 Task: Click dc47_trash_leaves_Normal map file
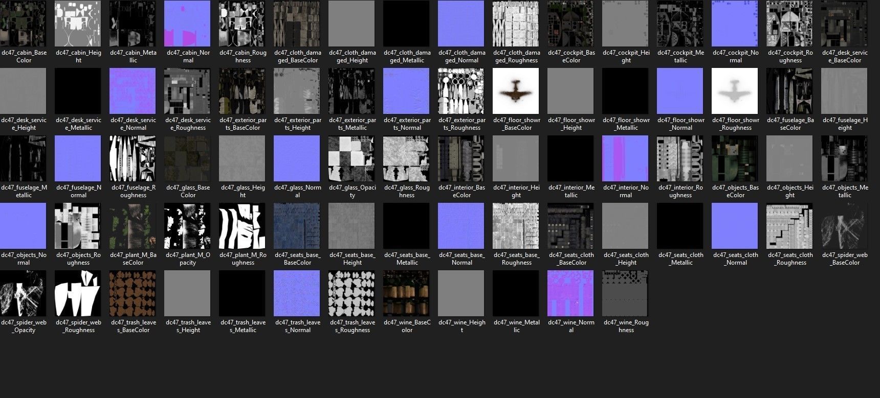pos(297,293)
